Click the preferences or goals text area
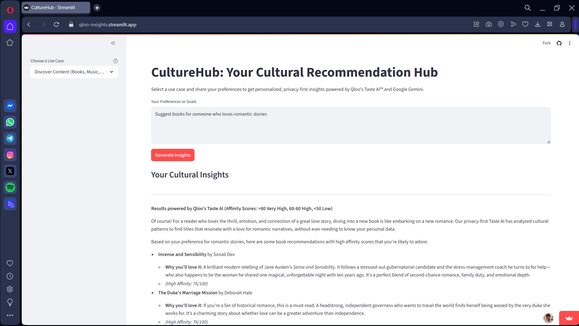The width and height of the screenshot is (579, 326). [x=350, y=125]
